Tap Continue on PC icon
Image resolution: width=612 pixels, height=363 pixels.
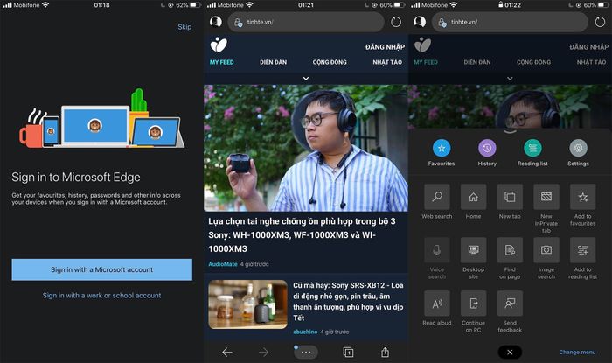(x=474, y=304)
